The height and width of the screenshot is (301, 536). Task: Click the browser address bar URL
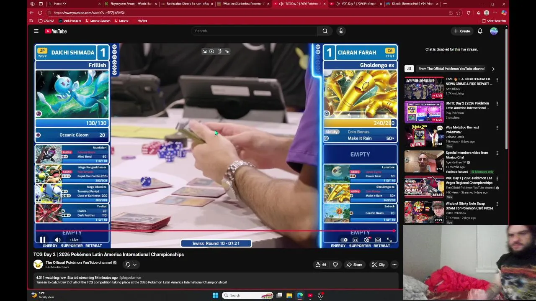(x=89, y=13)
